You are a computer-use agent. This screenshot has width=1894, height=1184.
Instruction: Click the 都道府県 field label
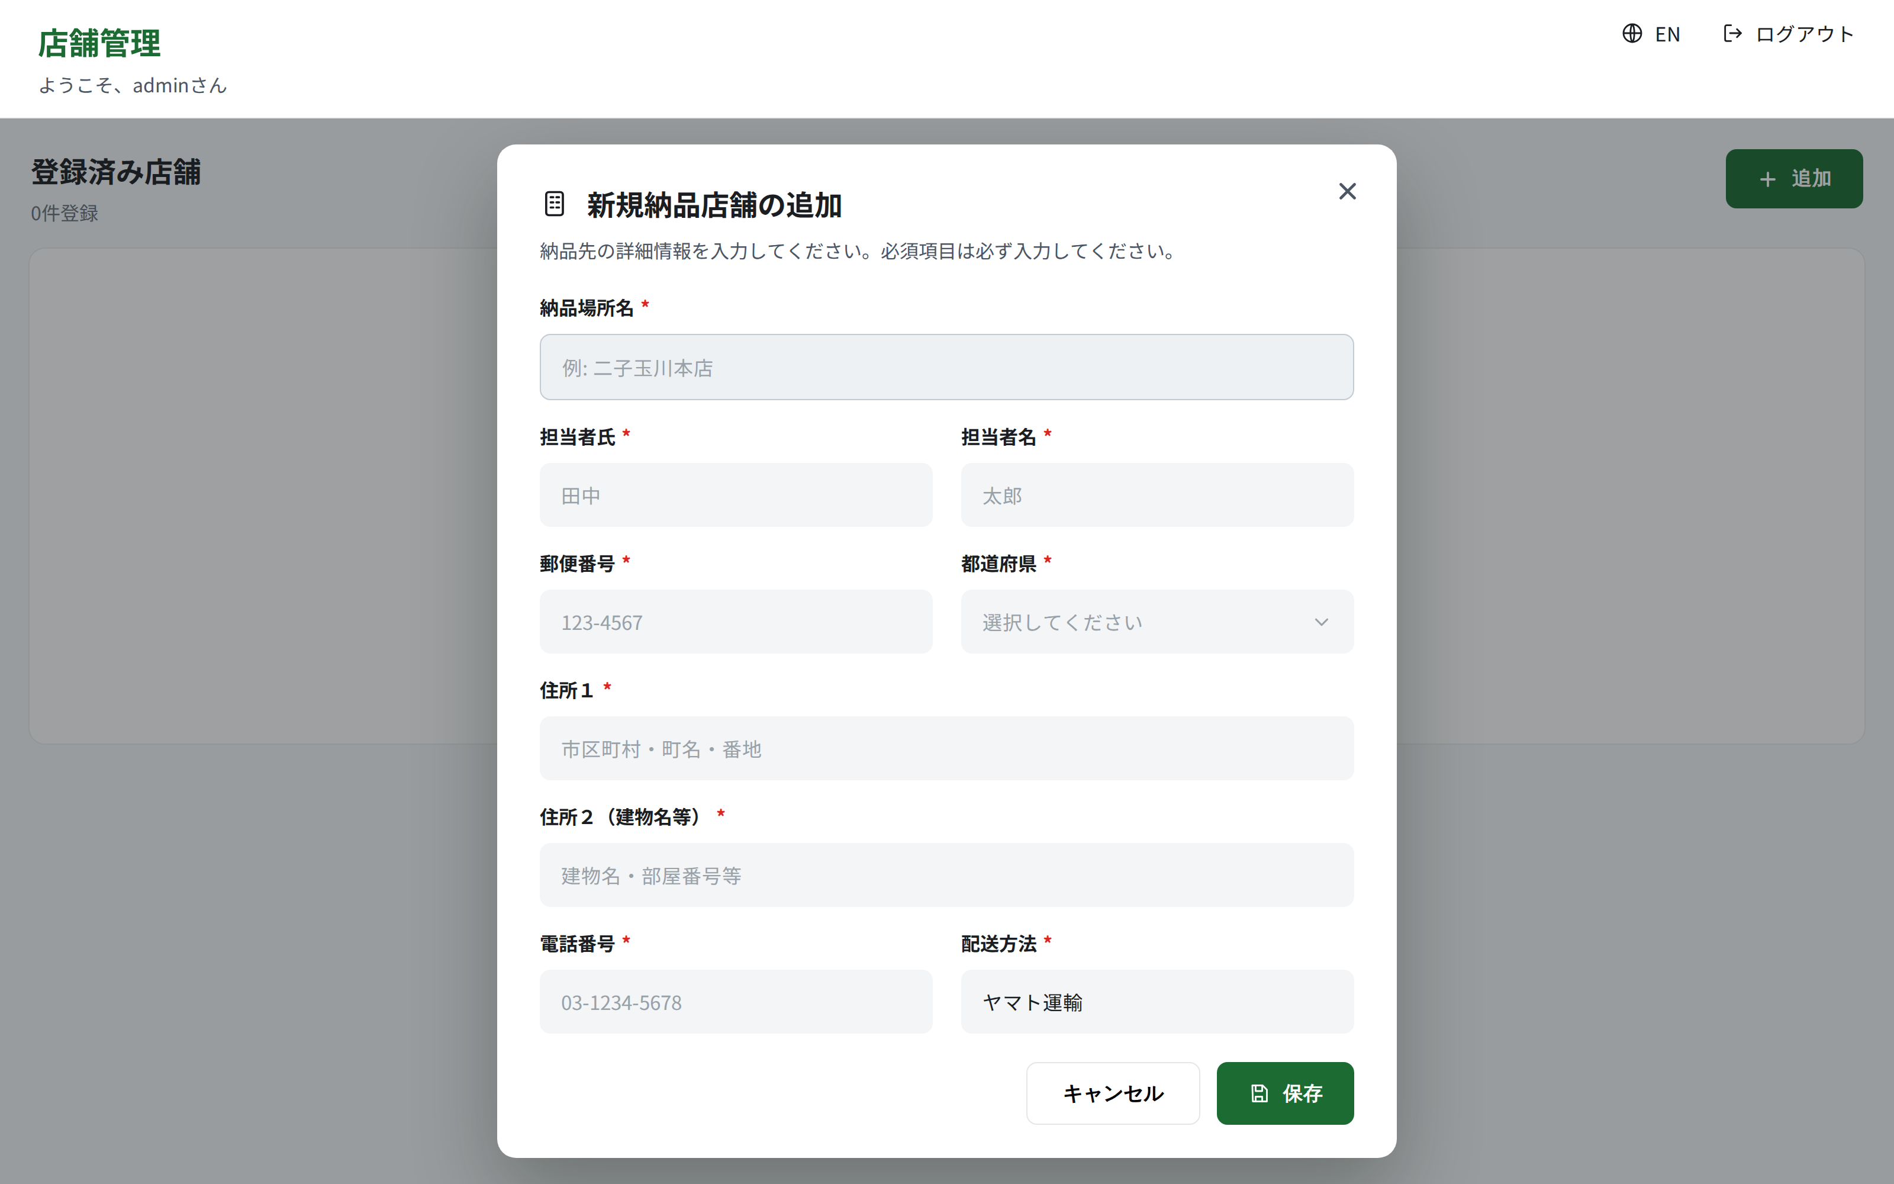click(998, 564)
